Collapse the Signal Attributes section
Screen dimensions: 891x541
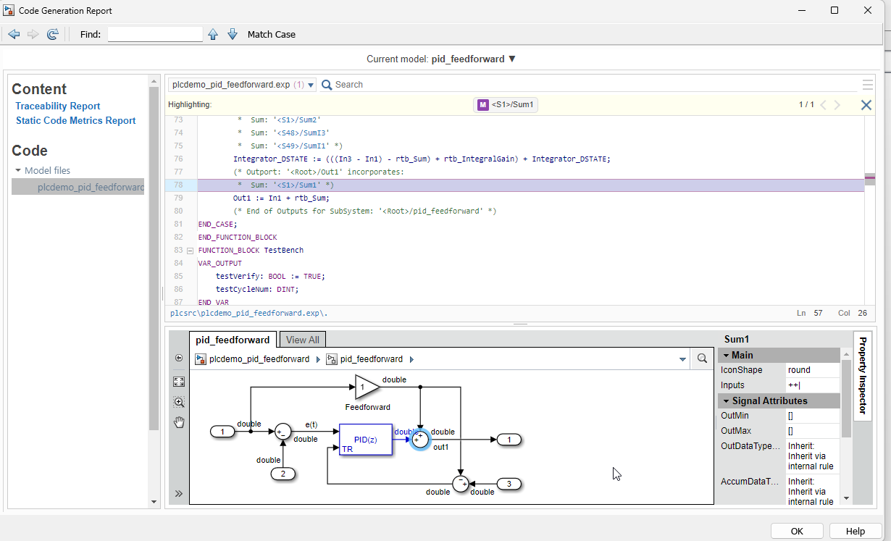[726, 400]
